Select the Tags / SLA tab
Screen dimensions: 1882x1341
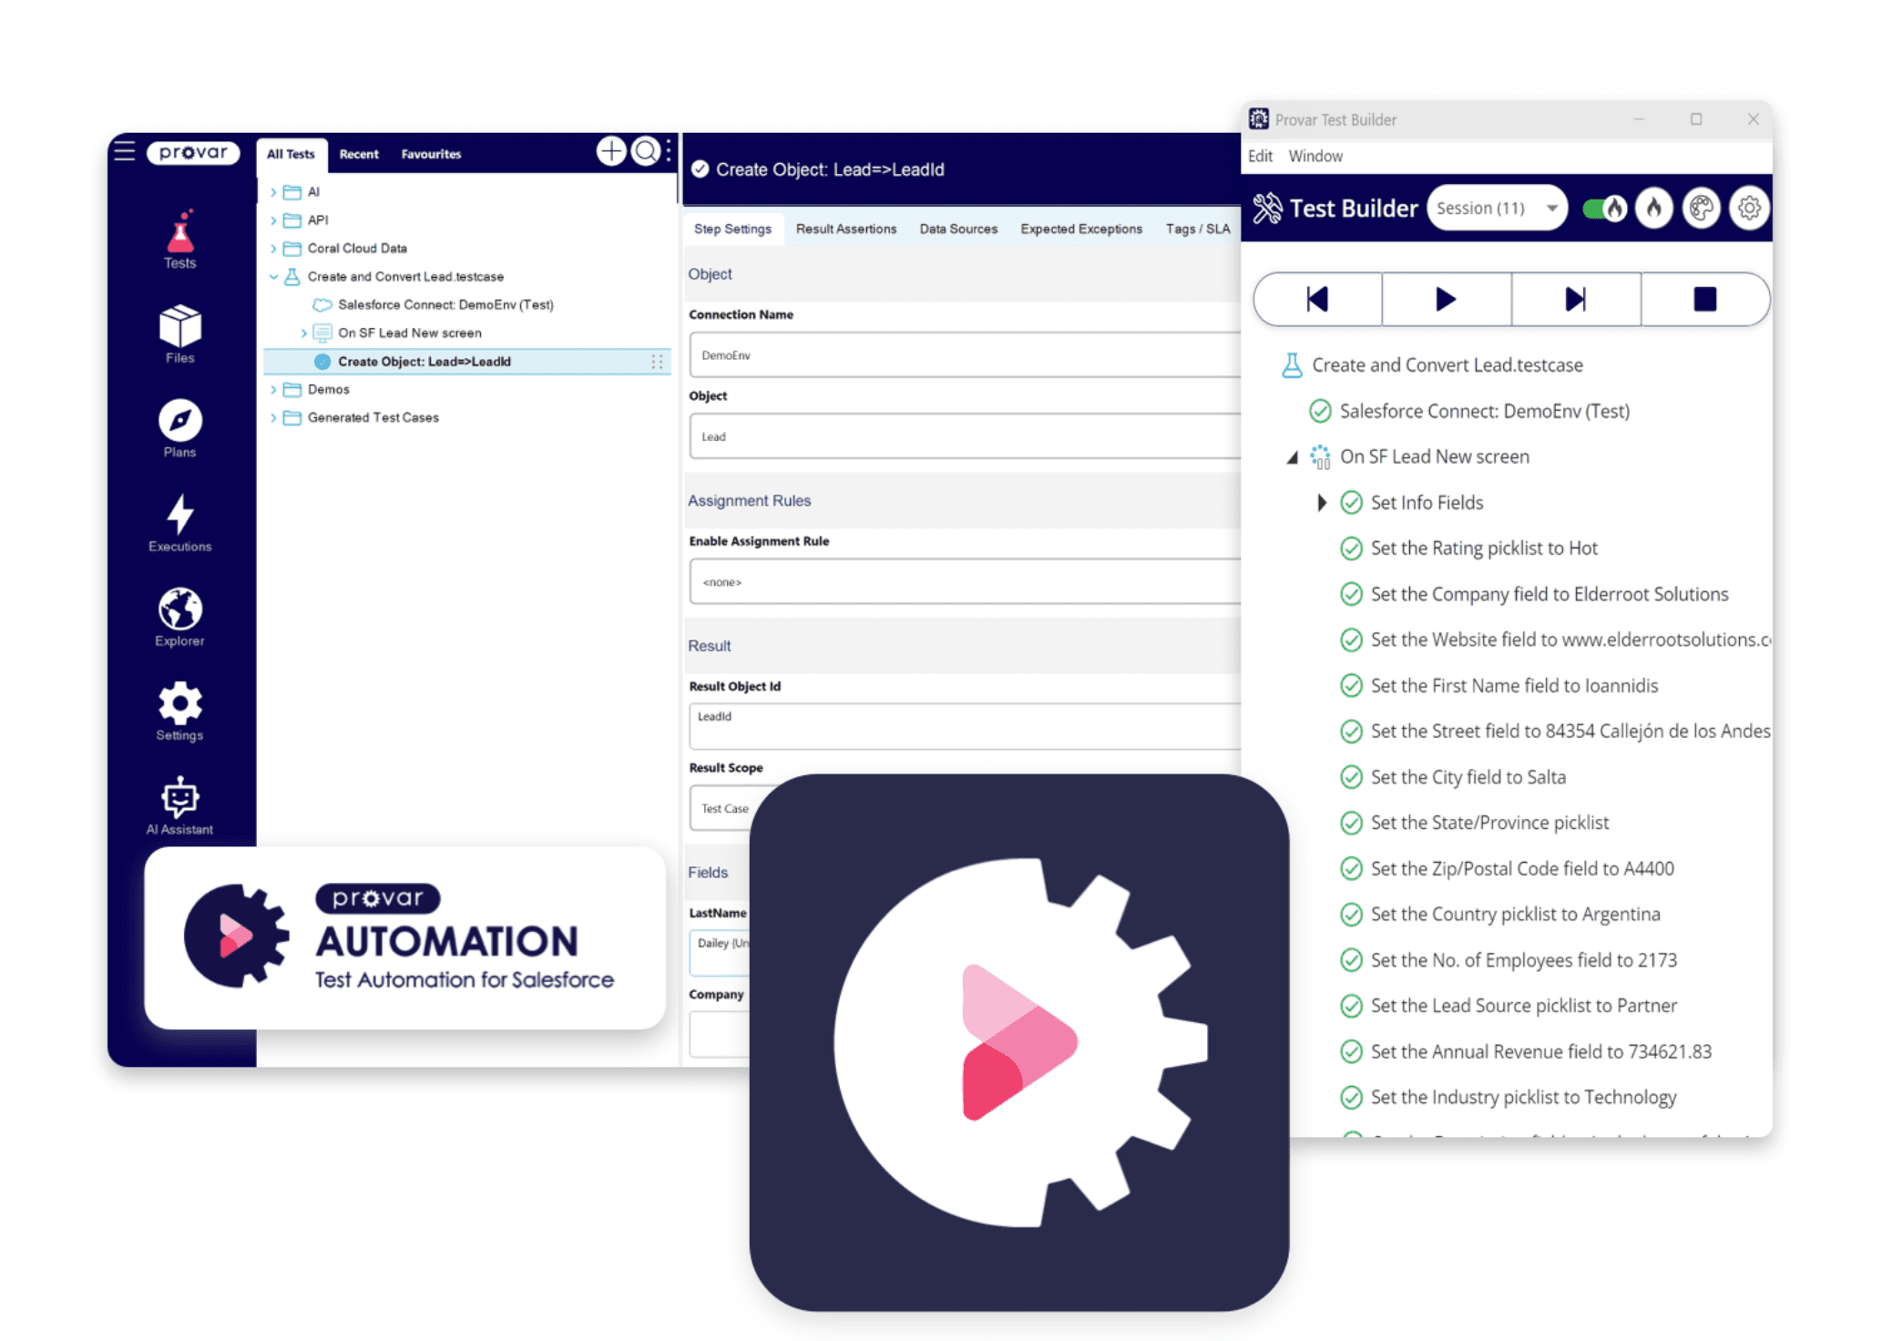coord(1198,229)
